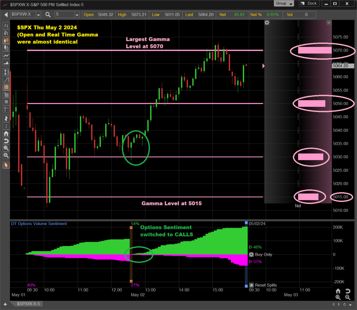Viewport: 357px width, 310px height.
Task: Click the left toolbar's home icon
Action: (6, 133)
